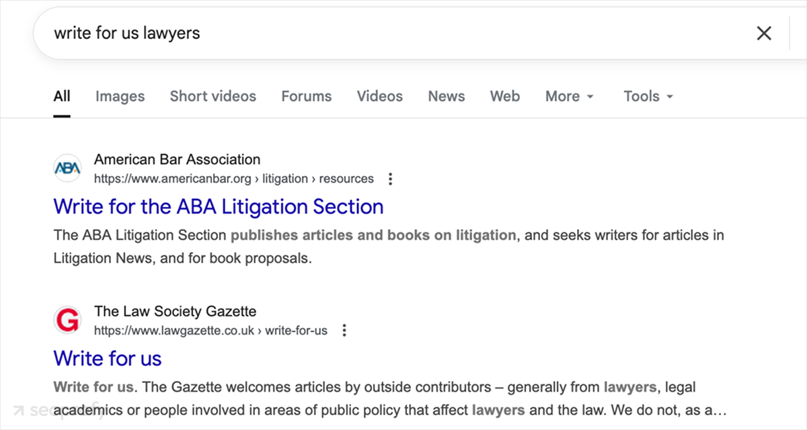
Task: Expand the More search filters dropdown
Action: pyautogui.click(x=570, y=96)
